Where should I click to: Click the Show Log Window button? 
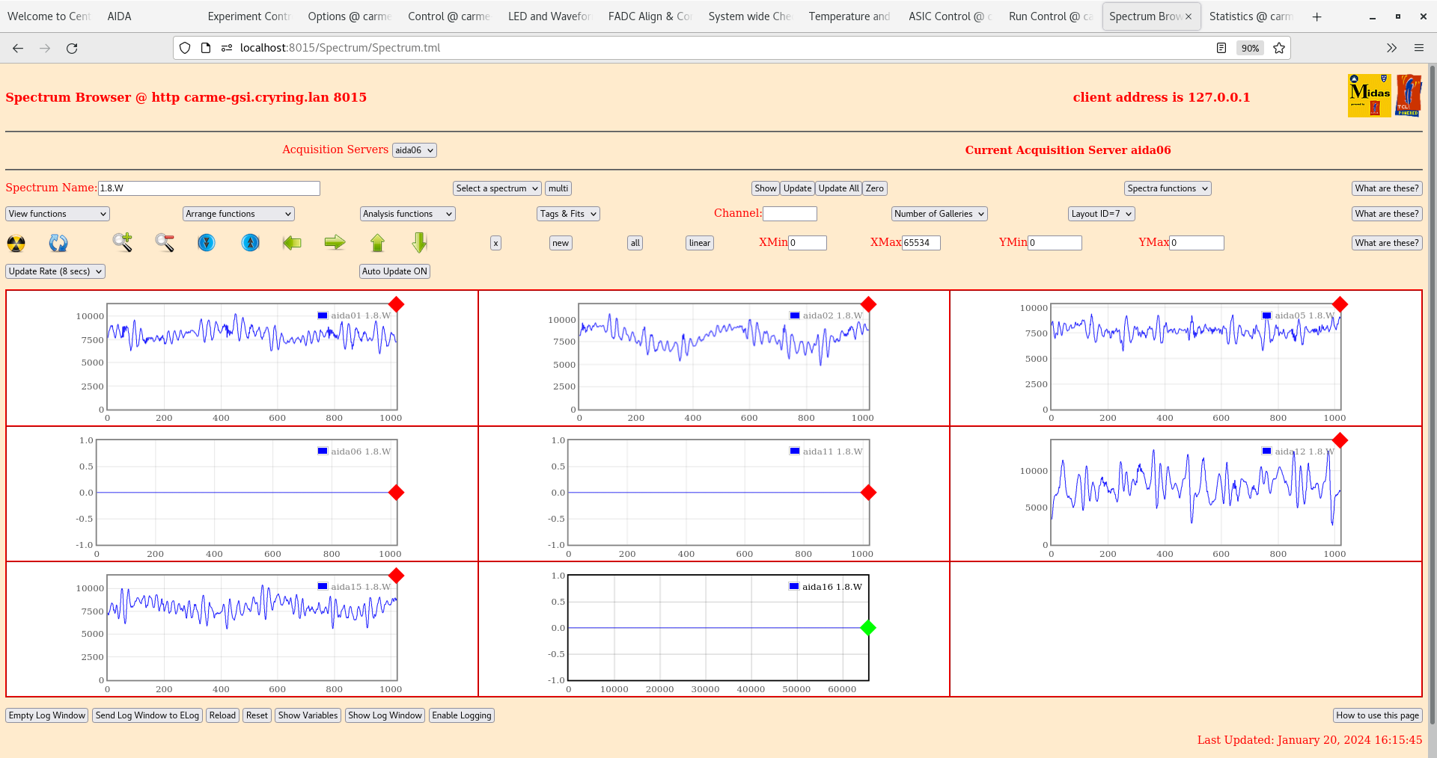click(x=385, y=715)
